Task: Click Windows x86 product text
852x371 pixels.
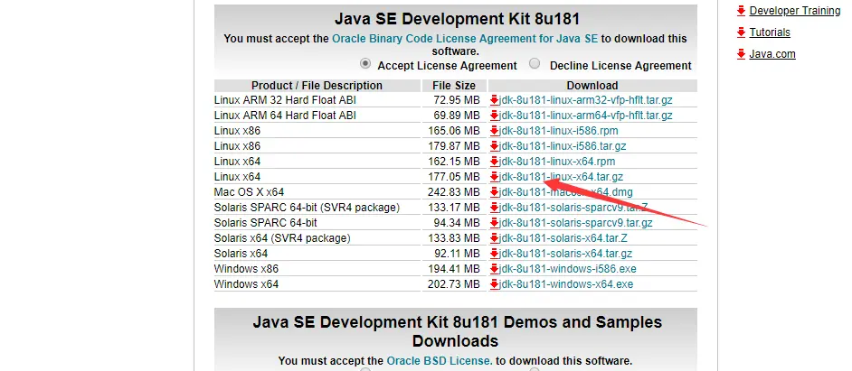Action: pyautogui.click(x=246, y=269)
